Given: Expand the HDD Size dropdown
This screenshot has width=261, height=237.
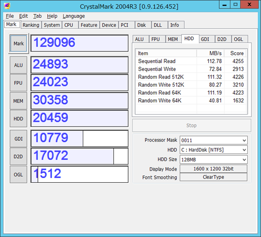Looking at the screenshot, I should tap(214, 159).
